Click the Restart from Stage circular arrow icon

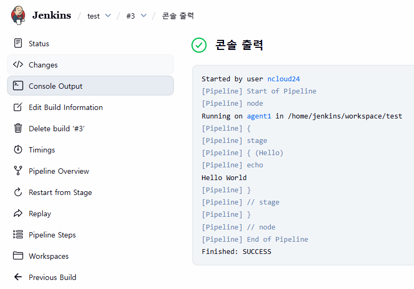[18, 192]
